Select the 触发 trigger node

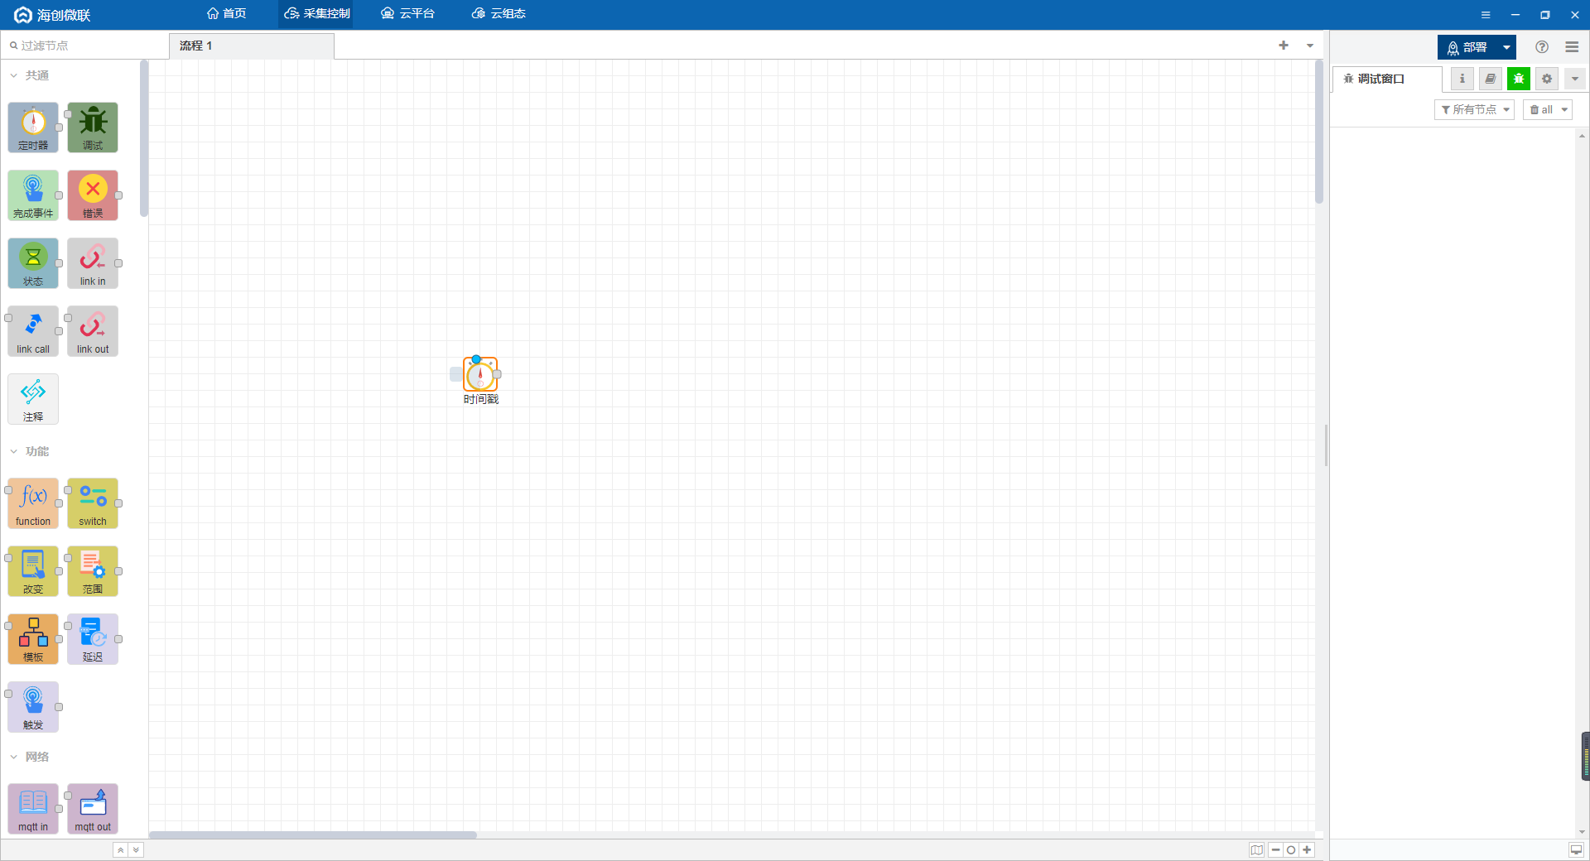coord(33,707)
